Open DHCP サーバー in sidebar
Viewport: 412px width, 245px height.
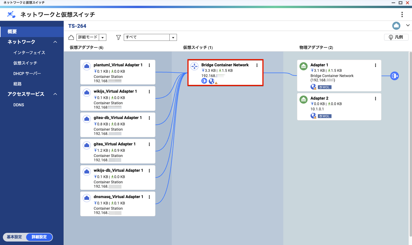(x=27, y=73)
